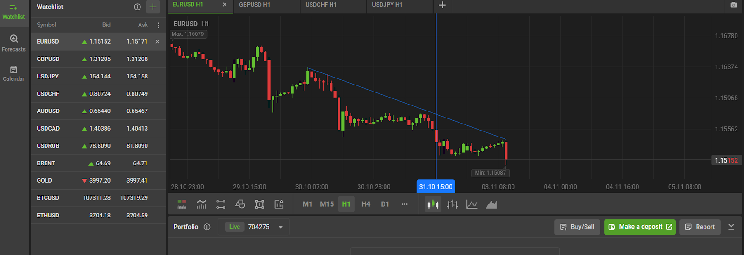The image size is (744, 255).
Task: Switch chart to area view
Action: click(492, 204)
